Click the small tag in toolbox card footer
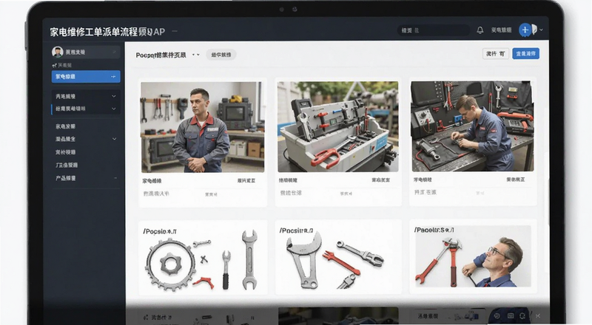The height and width of the screenshot is (325, 592). pyautogui.click(x=346, y=194)
